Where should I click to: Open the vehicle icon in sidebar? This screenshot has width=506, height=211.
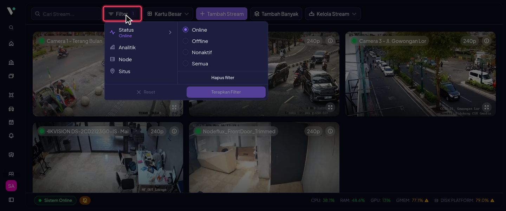click(x=11, y=109)
